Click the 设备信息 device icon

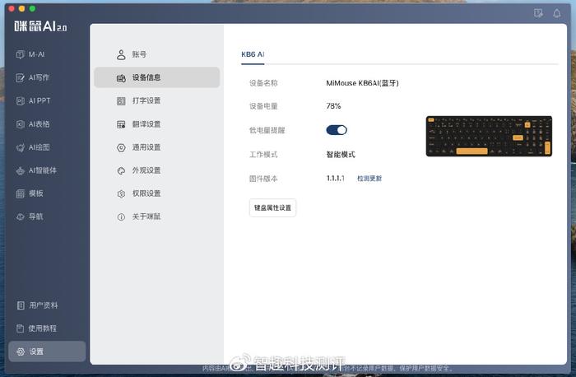(121, 78)
